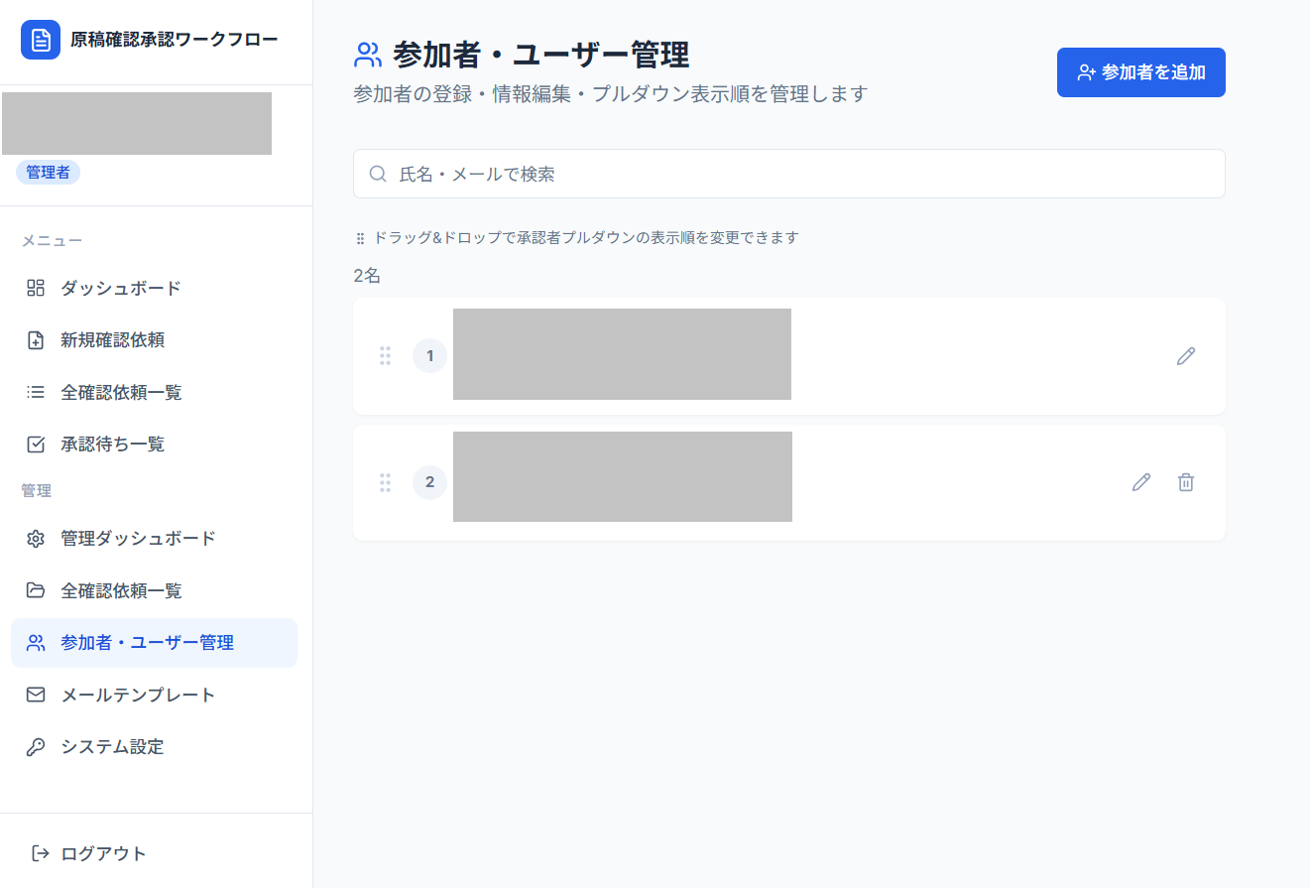Click the drag handle of participant row 2
This screenshot has height=888, width=1310.
pyautogui.click(x=386, y=482)
